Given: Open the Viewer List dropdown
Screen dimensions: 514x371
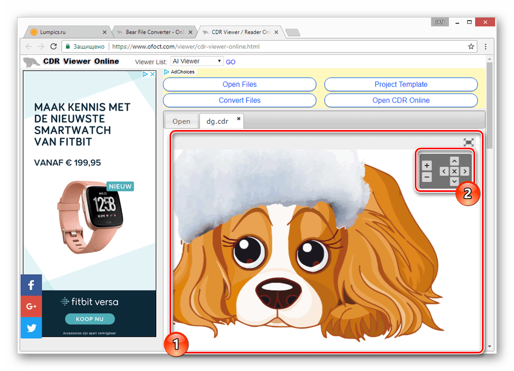Looking at the screenshot, I should pyautogui.click(x=197, y=61).
